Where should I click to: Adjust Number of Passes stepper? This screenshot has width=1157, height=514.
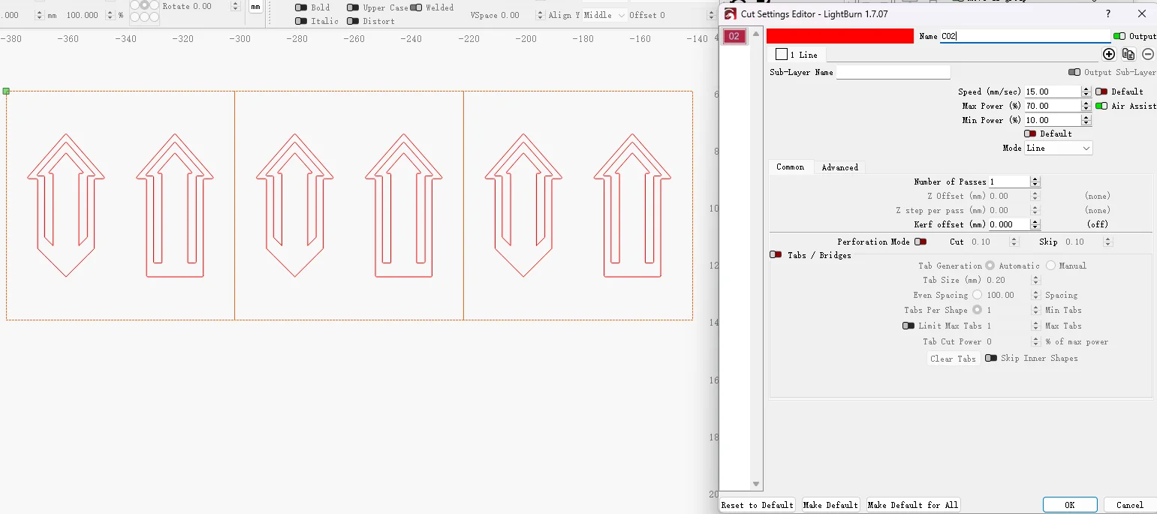(1035, 182)
